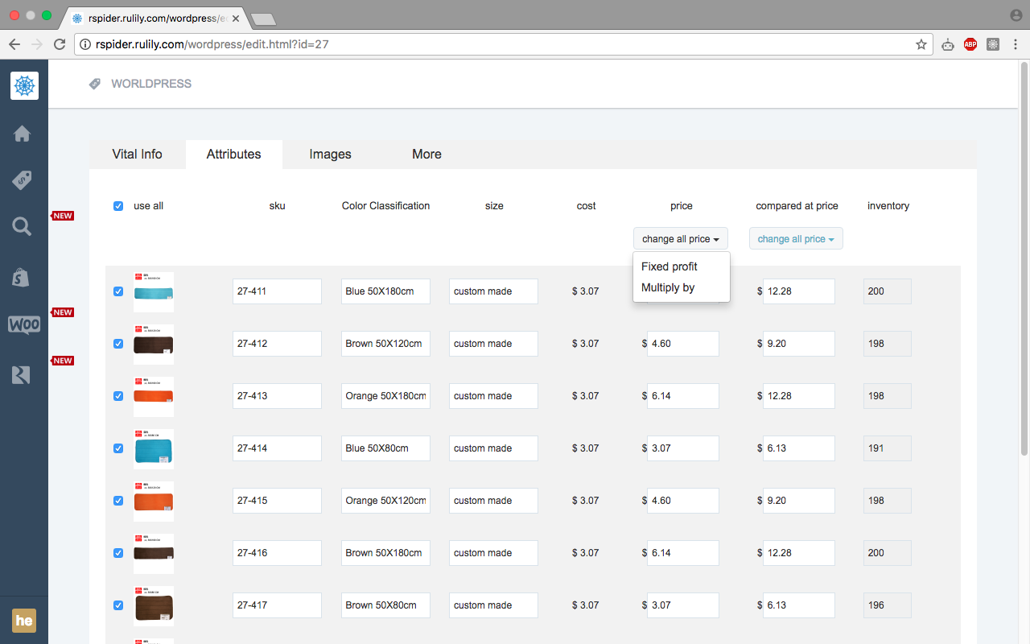
Task: Open the Chrome three-dot menu
Action: coord(1015,44)
